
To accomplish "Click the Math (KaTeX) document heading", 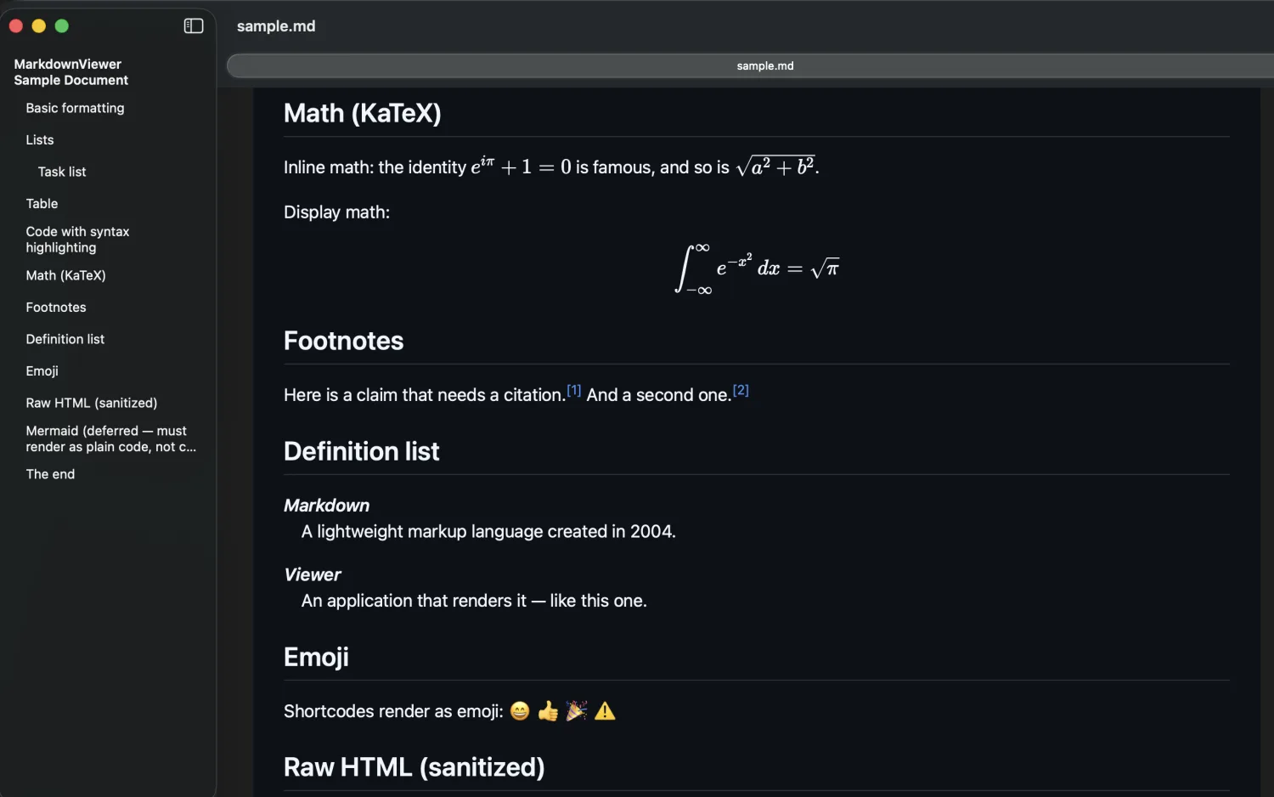I will click(363, 113).
